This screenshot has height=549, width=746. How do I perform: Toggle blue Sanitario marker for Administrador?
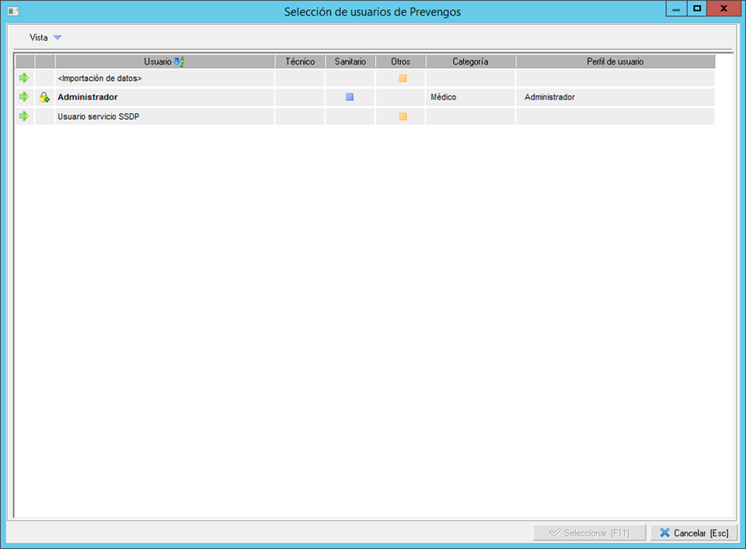(350, 97)
